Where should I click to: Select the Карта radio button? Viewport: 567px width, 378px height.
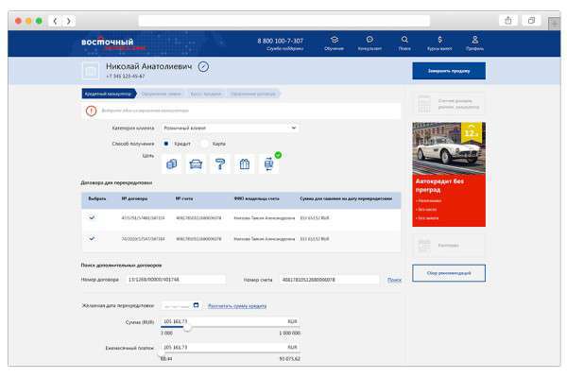204,143
